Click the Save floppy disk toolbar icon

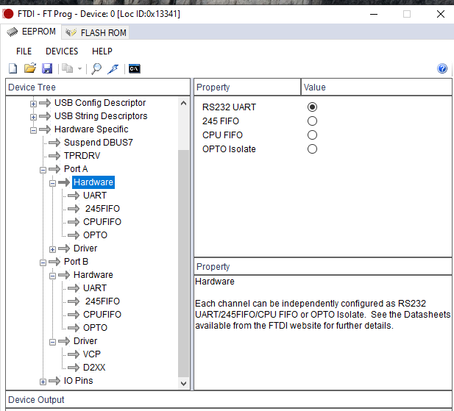click(47, 69)
